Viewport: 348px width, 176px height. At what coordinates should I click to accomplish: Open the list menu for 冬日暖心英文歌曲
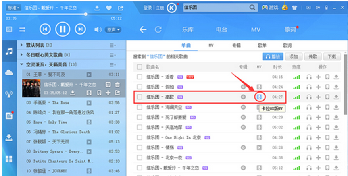point(113,55)
